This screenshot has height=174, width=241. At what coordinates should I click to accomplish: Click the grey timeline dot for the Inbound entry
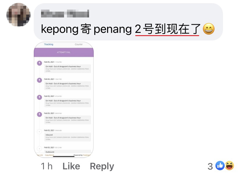tap(40, 132)
